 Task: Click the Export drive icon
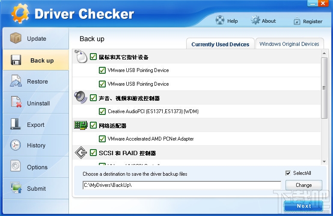click(15, 124)
